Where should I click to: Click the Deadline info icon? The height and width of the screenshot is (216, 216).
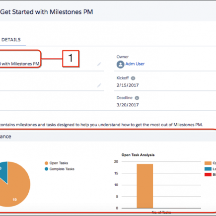click(137, 98)
